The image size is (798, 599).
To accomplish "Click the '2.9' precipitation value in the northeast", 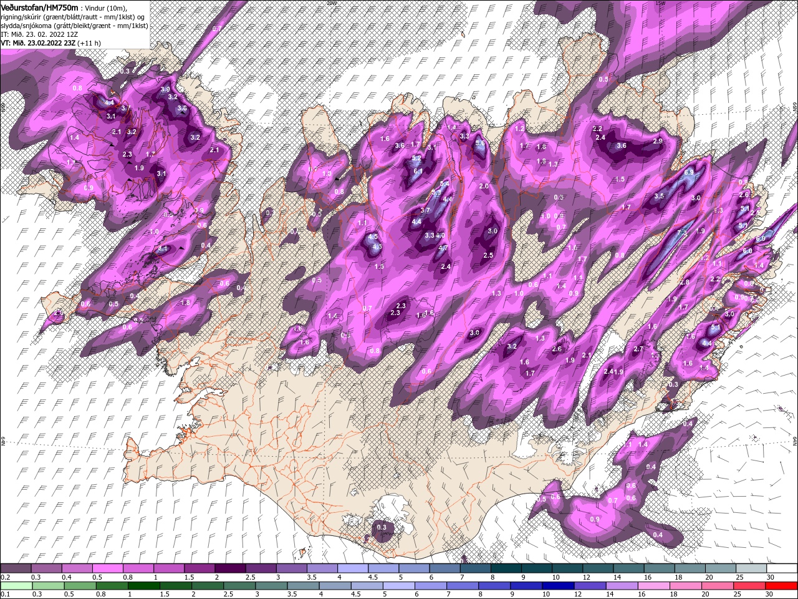I will [657, 141].
